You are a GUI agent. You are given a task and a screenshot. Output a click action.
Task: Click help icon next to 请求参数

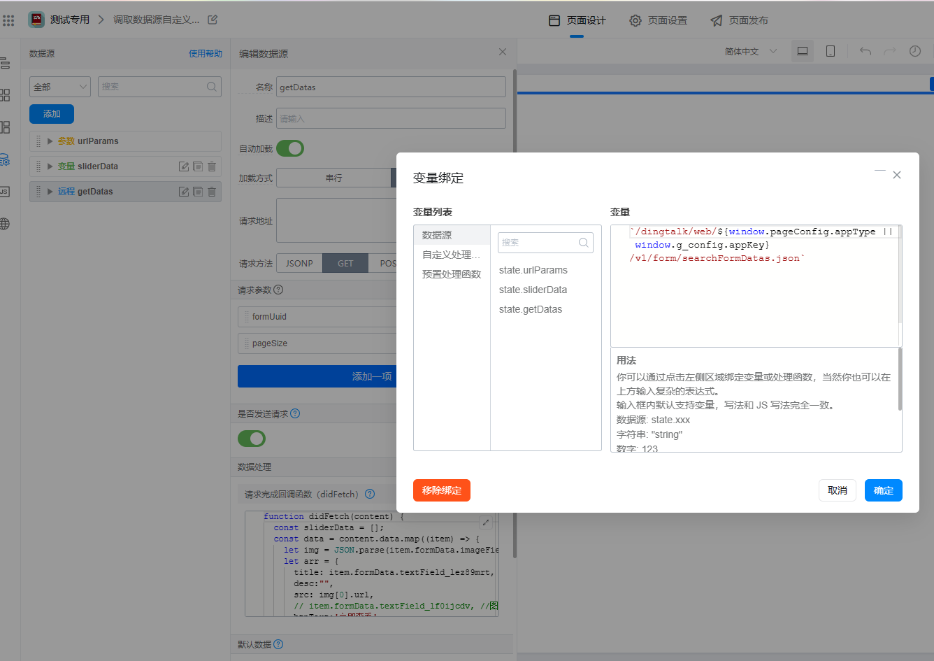coord(278,290)
